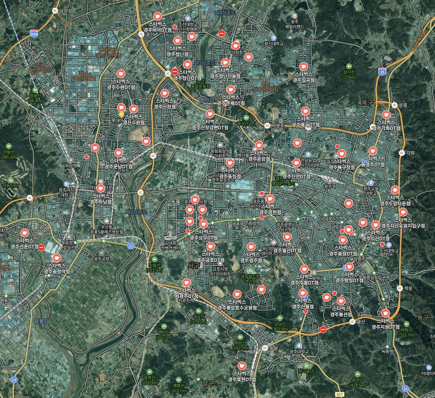Click the route 22 shield by the airport
The image size is (435, 398).
(x=131, y=246)
